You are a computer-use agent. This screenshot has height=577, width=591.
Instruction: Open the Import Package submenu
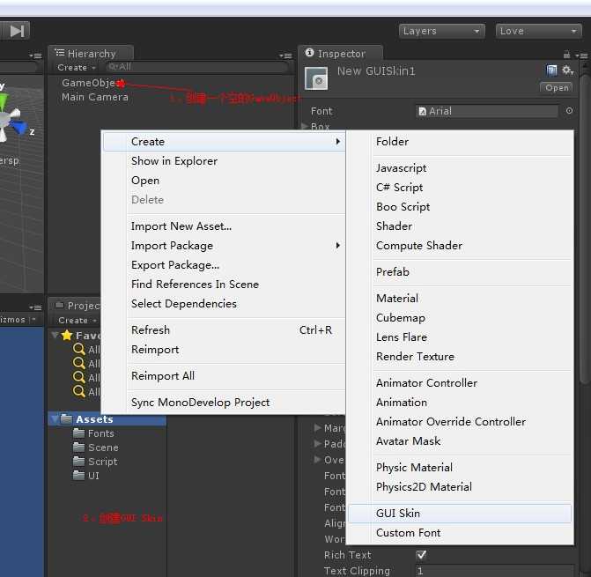click(x=225, y=246)
